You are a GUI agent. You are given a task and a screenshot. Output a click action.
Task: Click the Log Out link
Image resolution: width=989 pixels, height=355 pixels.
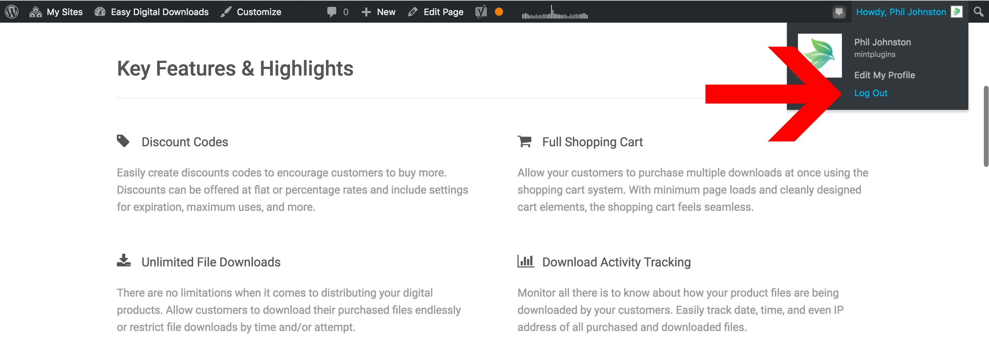pos(870,93)
